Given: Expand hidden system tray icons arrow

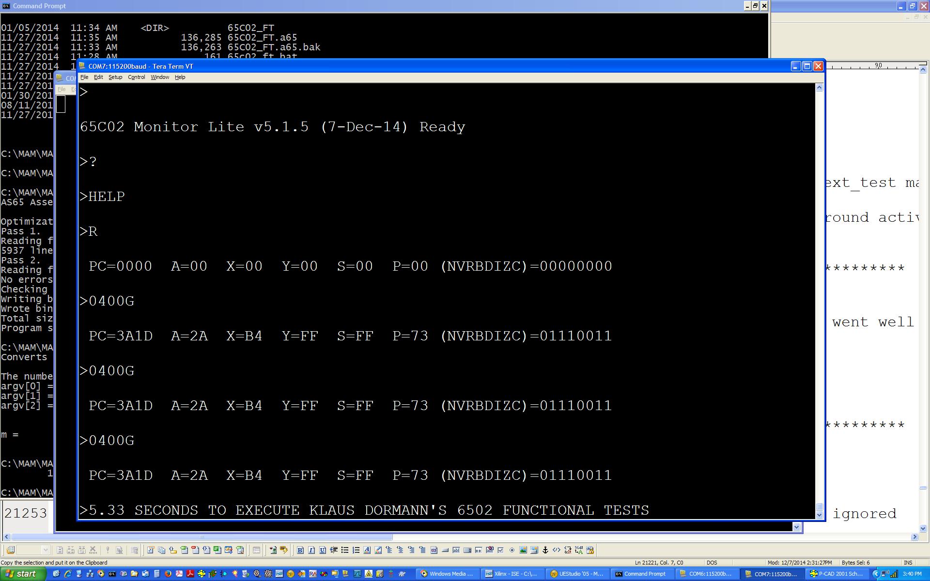Looking at the screenshot, I should coord(875,574).
